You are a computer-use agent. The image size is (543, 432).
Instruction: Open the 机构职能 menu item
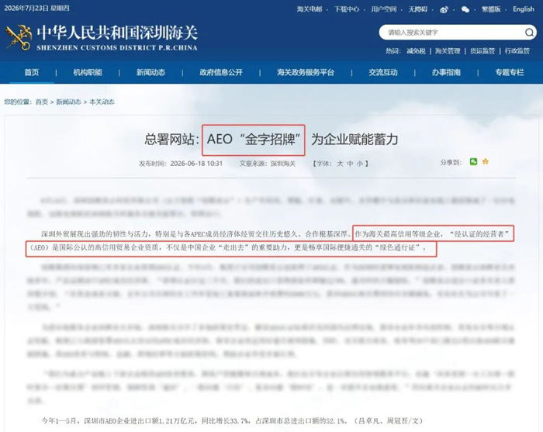point(88,72)
